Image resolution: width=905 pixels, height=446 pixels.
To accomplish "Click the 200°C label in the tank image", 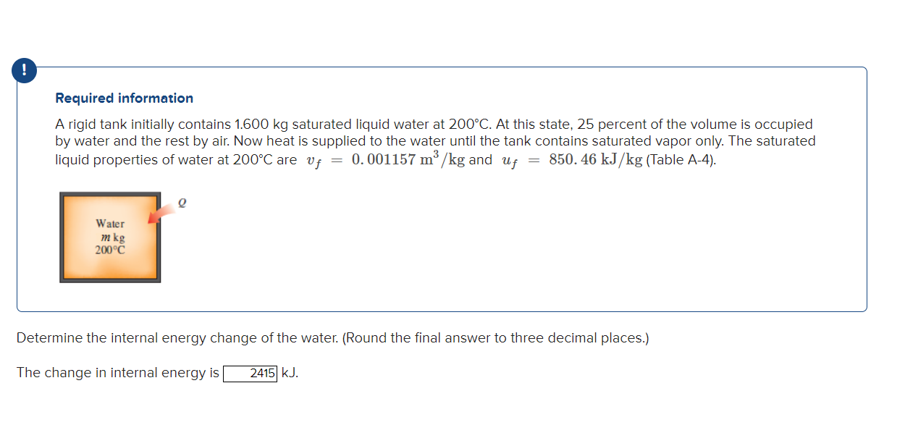I will tap(109, 250).
